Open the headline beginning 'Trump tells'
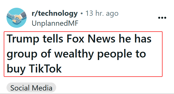This screenshot has height=94, width=174. [83, 54]
